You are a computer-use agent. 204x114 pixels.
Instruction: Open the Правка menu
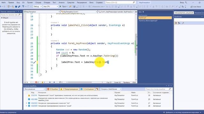[11, 3]
